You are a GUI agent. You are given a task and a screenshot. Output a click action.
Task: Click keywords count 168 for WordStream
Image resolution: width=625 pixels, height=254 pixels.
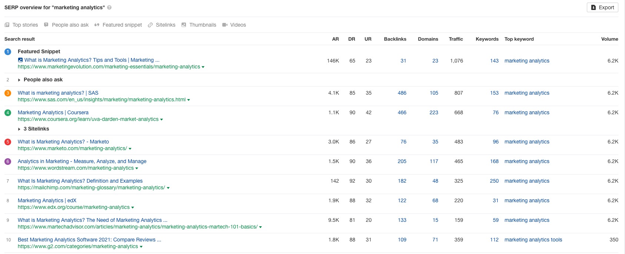(x=494, y=161)
